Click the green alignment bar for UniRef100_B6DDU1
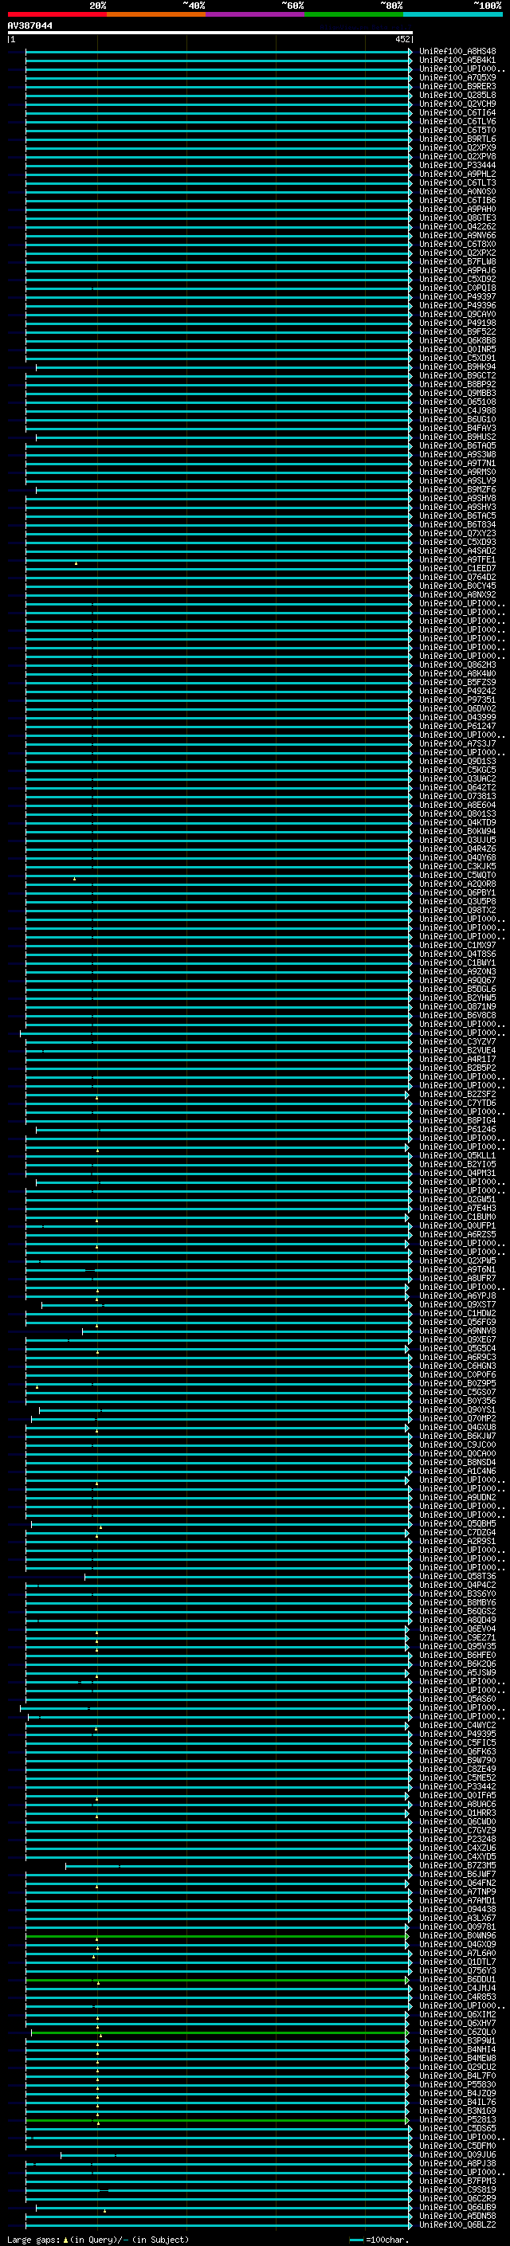 pos(217,1979)
